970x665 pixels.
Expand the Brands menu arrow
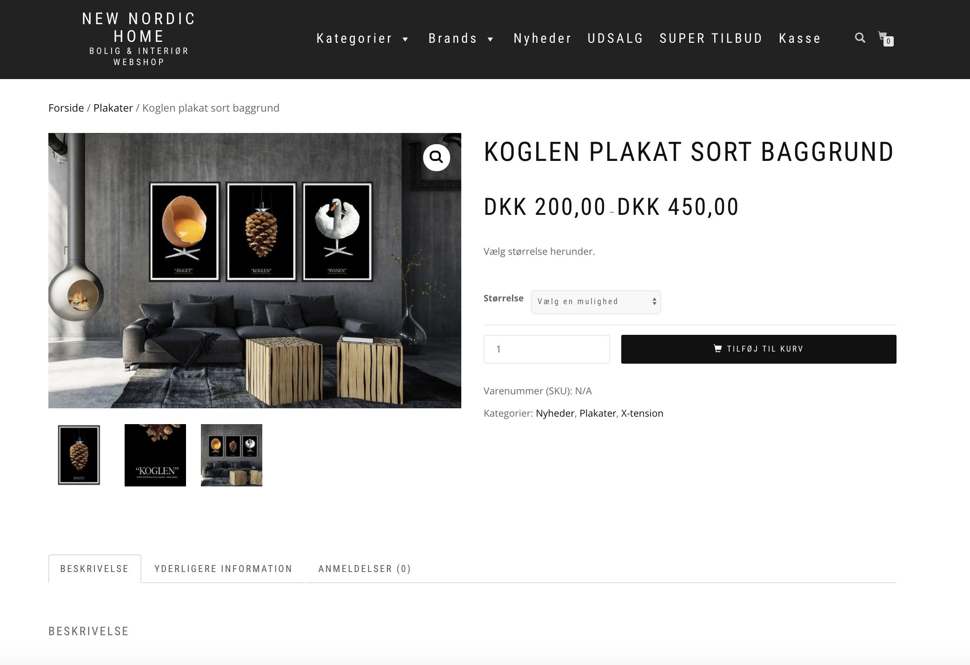pyautogui.click(x=490, y=39)
